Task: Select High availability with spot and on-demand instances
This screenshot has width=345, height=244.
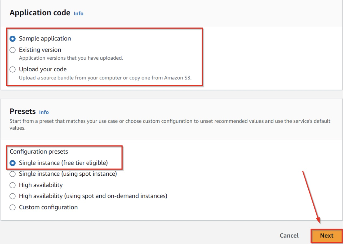Action: [13, 196]
